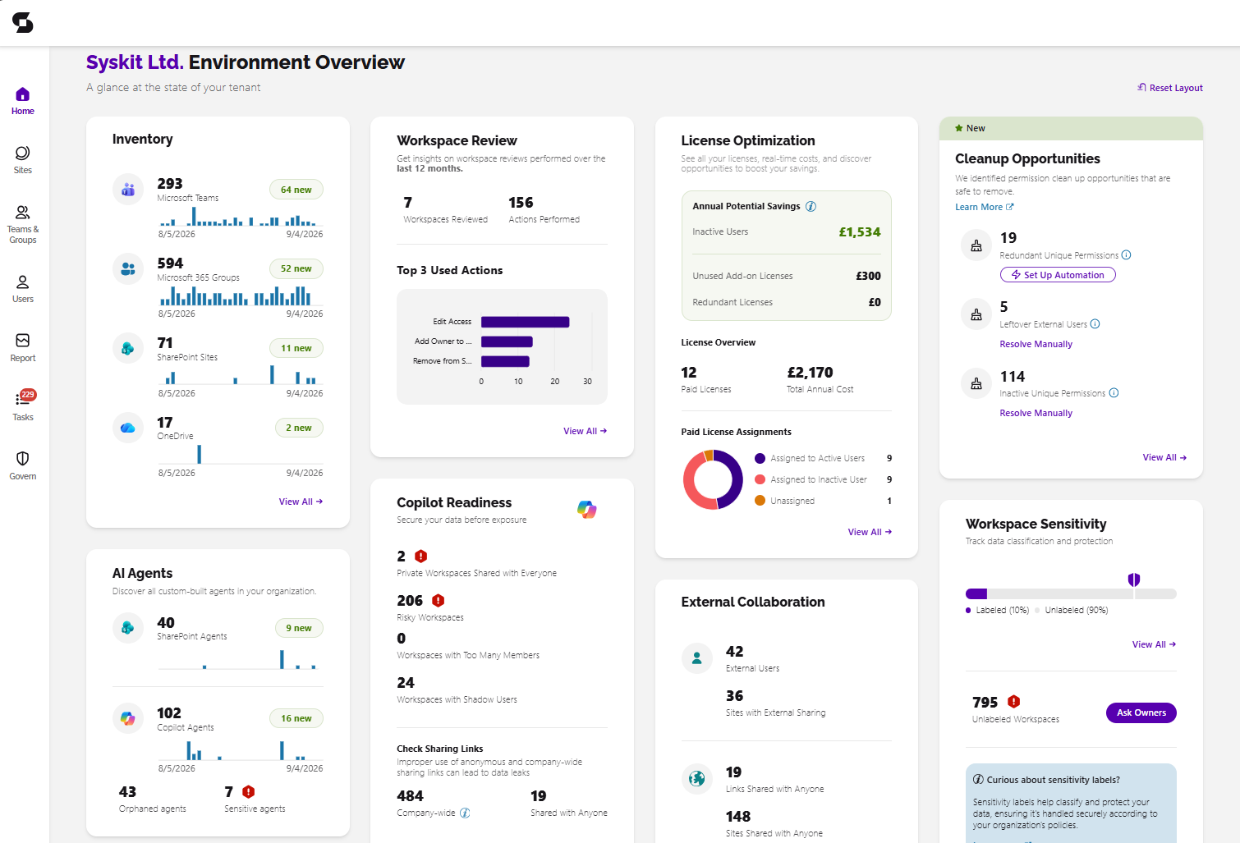1240x843 pixels.
Task: Click the alert icon beside 795 Unlabeled Workspaces
Action: (x=1014, y=702)
